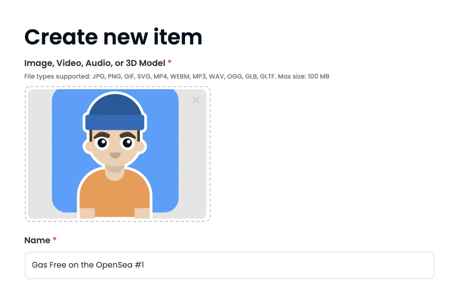Click the red asterisk beside the 3D Model label
This screenshot has width=449, height=290.
tap(169, 62)
